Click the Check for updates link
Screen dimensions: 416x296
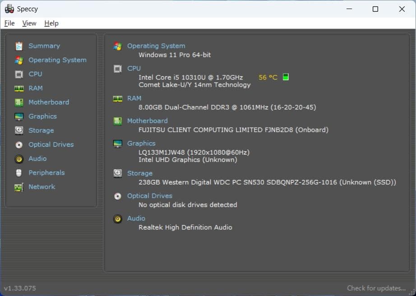(376, 288)
